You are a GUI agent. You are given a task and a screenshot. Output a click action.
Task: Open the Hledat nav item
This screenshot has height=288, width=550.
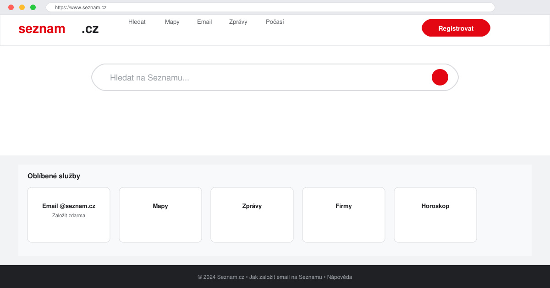137,22
